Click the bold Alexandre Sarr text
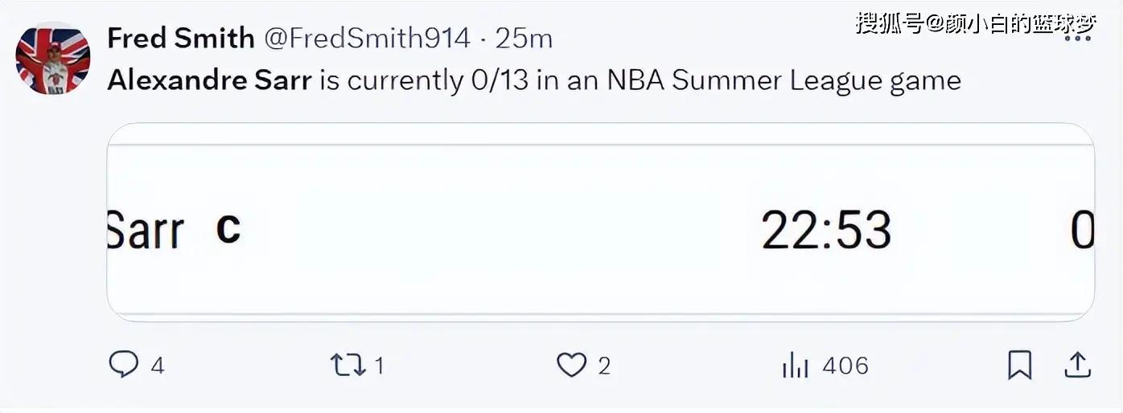 209,80
